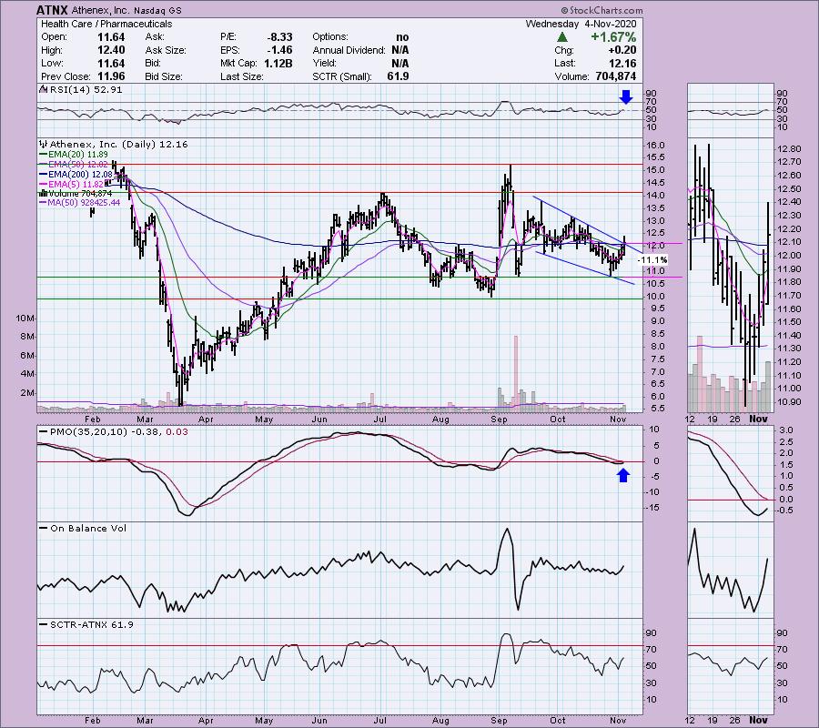Click the small chart icon beside RSI(14)
Image resolution: width=819 pixels, height=728 pixels.
pyautogui.click(x=42, y=89)
